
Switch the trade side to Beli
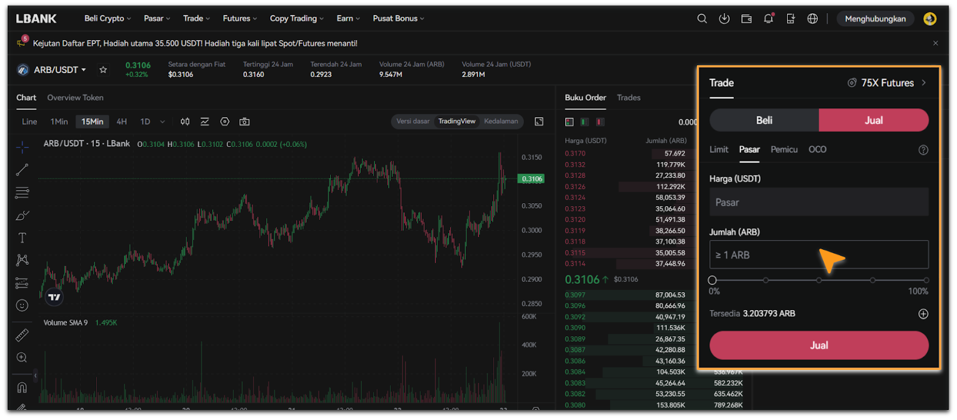764,120
